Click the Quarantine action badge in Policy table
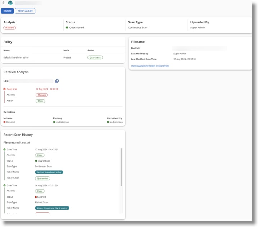The image size is (258, 227). click(95, 58)
